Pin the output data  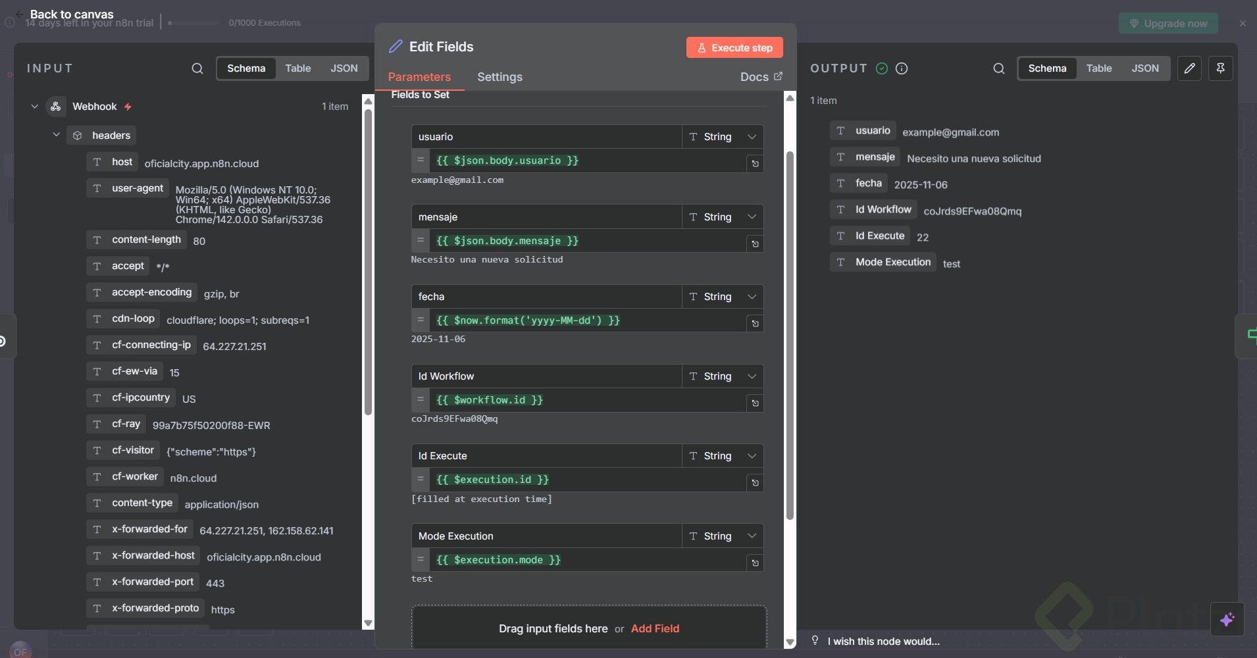click(x=1220, y=68)
